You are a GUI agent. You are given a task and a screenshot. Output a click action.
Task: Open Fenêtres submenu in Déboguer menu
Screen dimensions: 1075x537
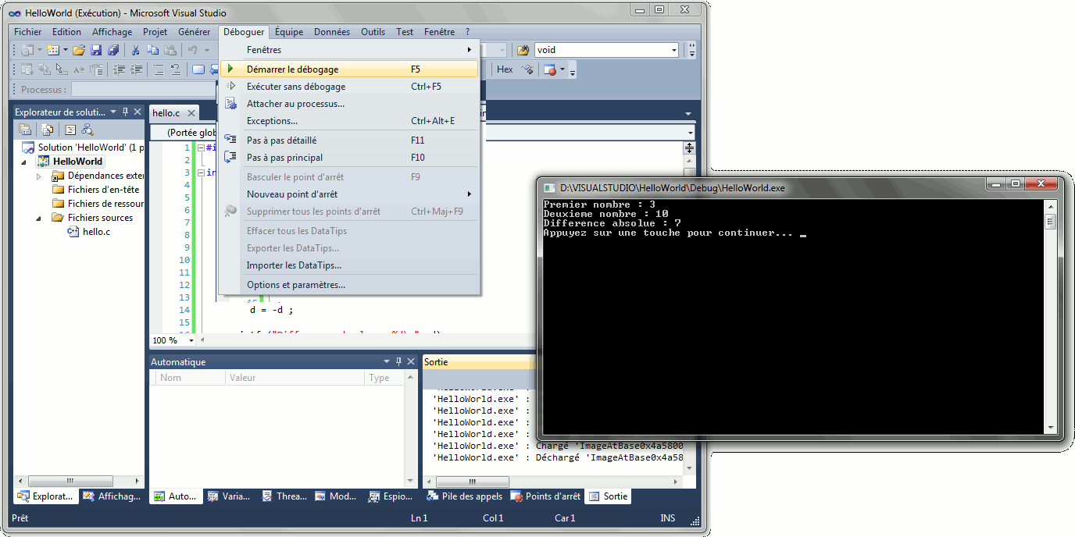tap(349, 50)
